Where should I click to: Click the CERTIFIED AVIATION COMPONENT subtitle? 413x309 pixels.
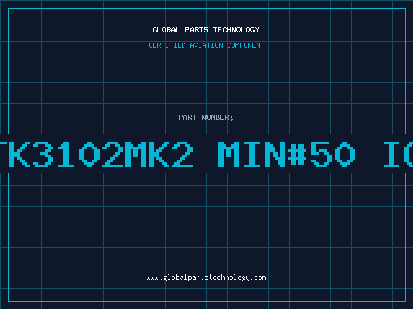coord(206,45)
